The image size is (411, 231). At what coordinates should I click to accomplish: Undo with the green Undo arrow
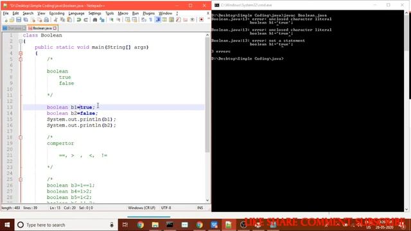[78, 20]
